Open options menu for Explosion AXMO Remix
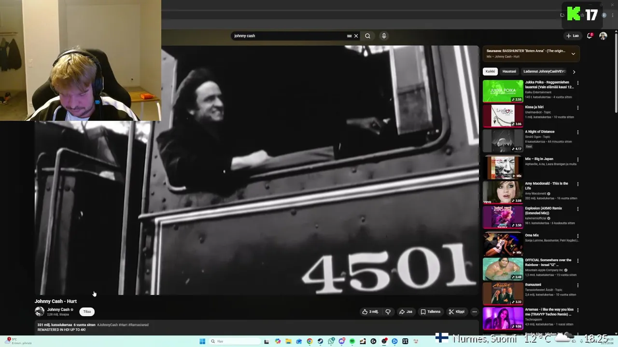Image resolution: width=618 pixels, height=347 pixels. pyautogui.click(x=577, y=209)
